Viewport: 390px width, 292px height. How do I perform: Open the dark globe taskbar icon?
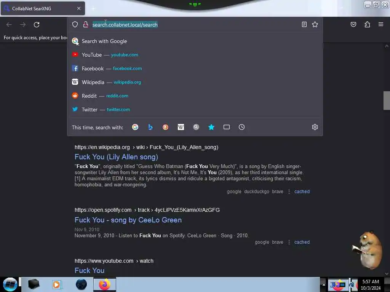(81, 284)
